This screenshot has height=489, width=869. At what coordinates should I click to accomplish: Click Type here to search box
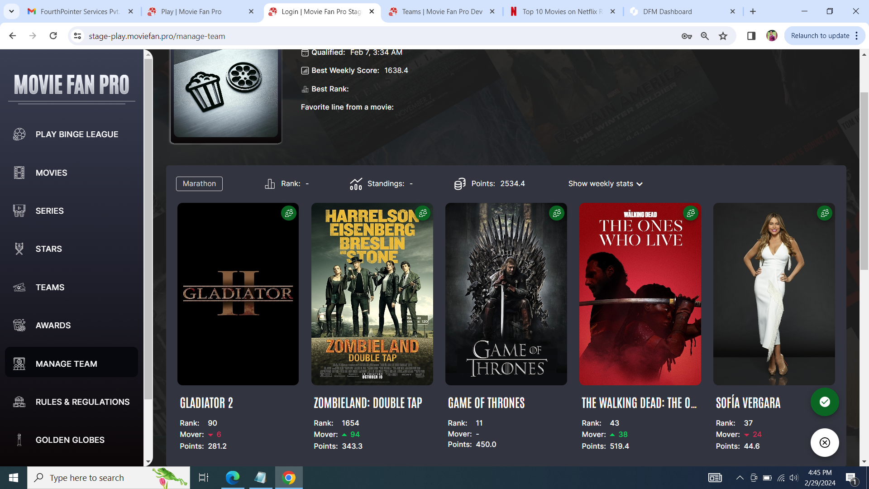tap(109, 478)
